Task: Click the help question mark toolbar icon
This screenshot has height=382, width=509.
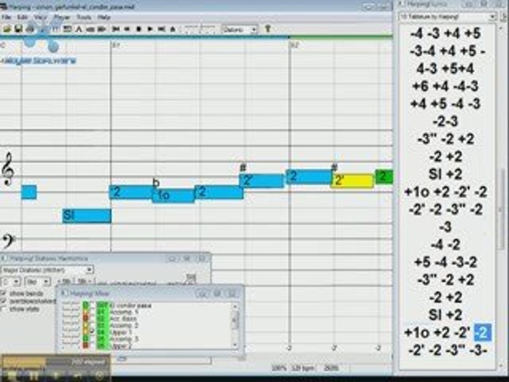Action: [268, 29]
